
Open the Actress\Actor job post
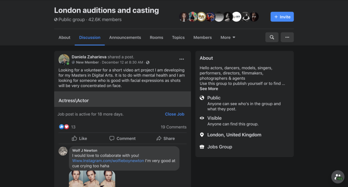[x=122, y=99]
